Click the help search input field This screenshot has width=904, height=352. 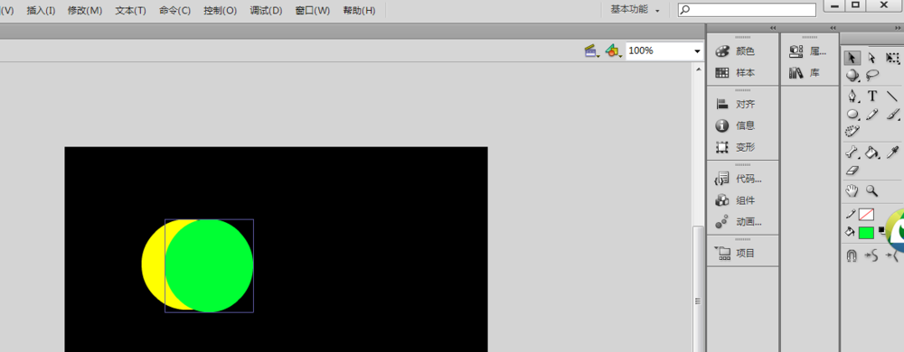747,10
